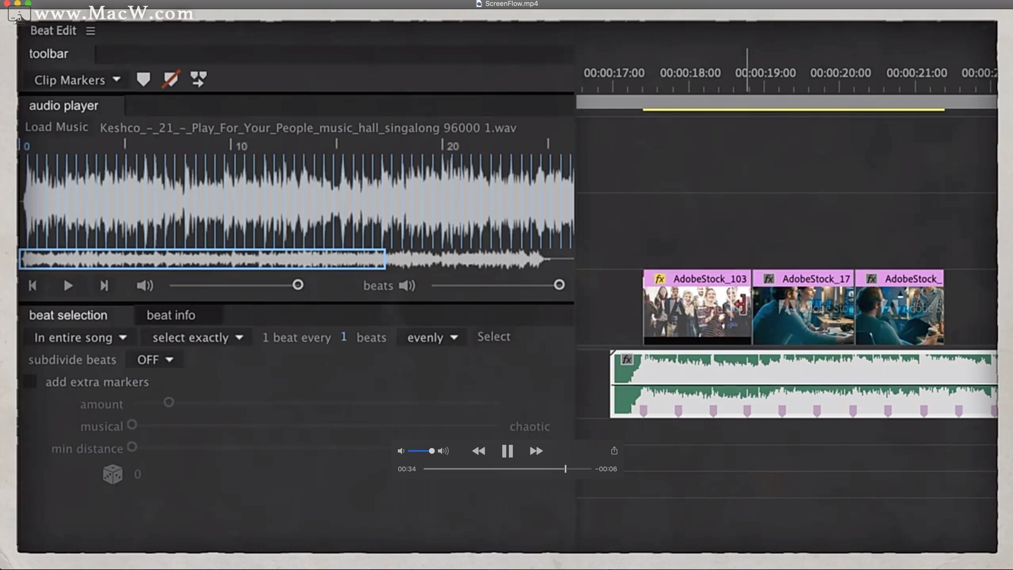Viewport: 1013px width, 570px height.
Task: Toggle the fx badge on AdobeStock_103 clip
Action: coord(660,279)
